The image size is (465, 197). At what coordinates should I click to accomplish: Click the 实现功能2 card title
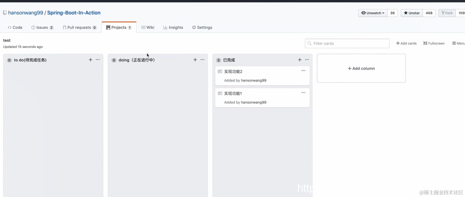tap(233, 71)
